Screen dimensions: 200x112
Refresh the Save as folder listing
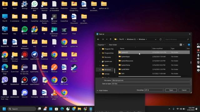pos(160,40)
